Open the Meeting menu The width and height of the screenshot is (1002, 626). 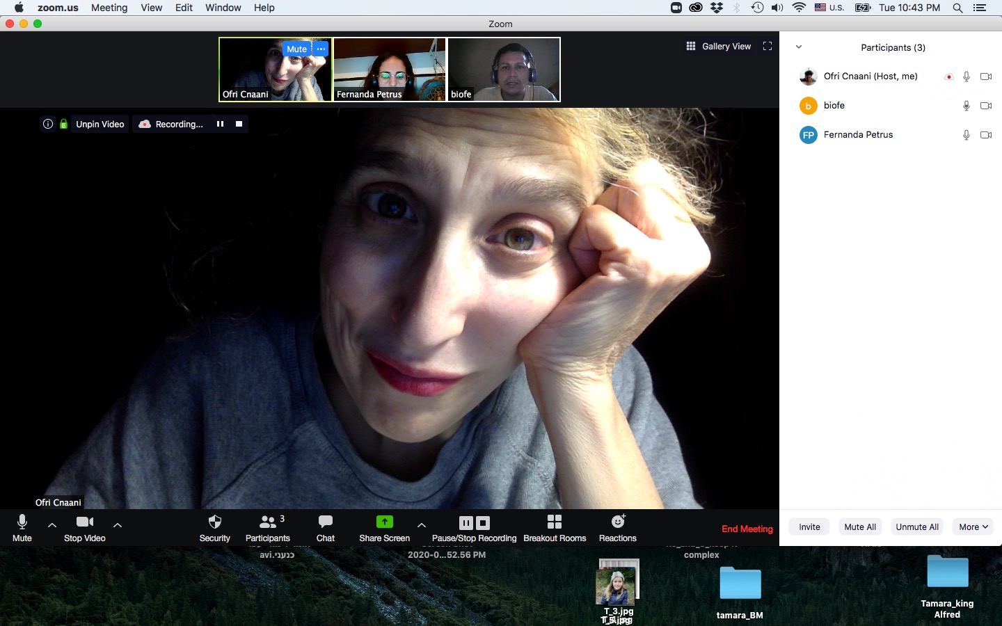(x=109, y=8)
